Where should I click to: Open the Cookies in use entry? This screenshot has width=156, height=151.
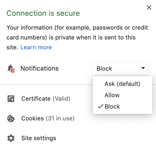point(32,118)
